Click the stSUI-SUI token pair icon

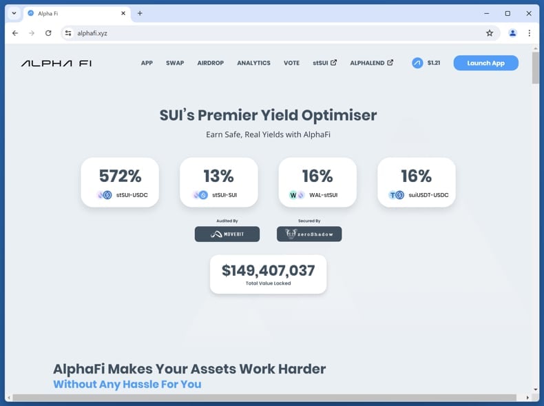pyautogui.click(x=200, y=195)
